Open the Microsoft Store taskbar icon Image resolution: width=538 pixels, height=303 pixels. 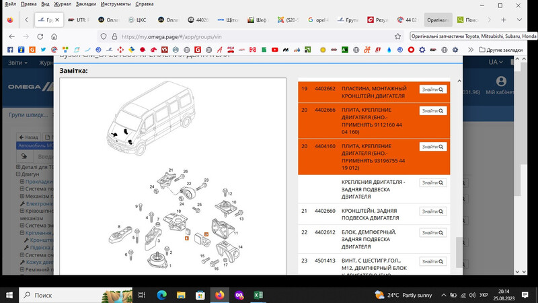point(200,295)
